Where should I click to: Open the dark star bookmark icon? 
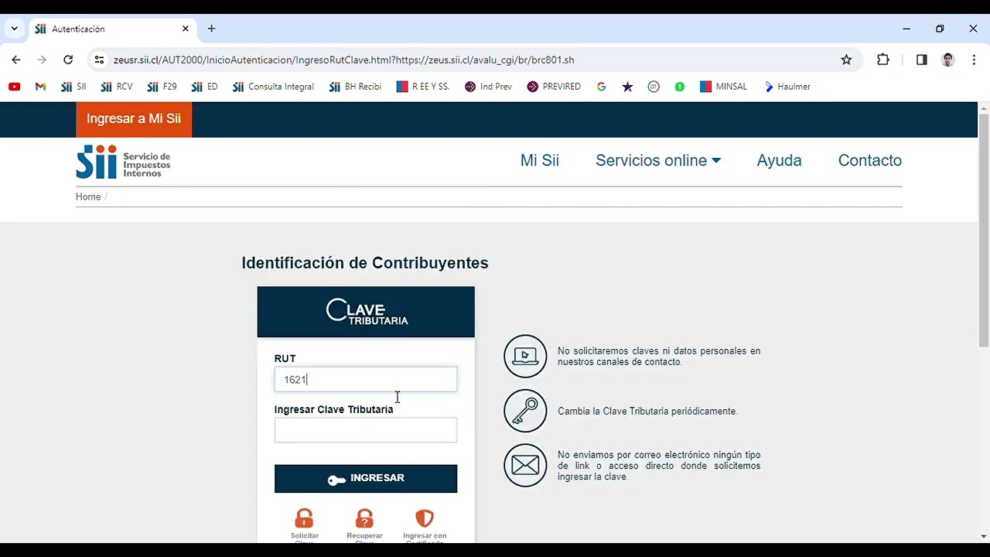[x=627, y=87]
